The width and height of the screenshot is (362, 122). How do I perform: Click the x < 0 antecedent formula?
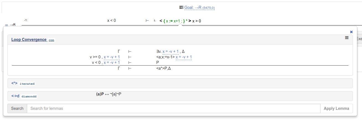tap(112, 20)
